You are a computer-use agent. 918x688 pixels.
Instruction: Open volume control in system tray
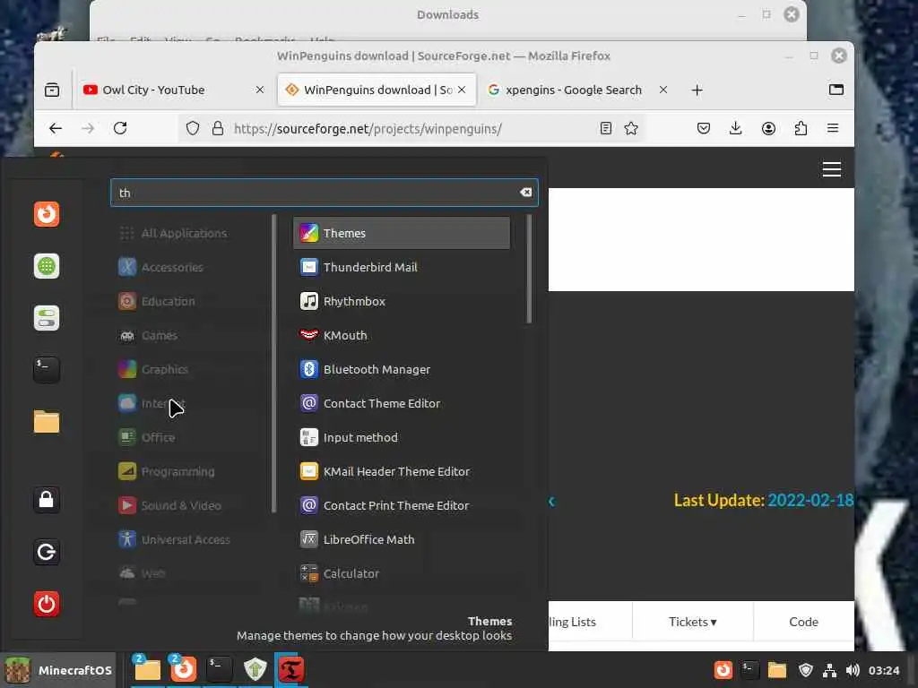[x=853, y=670]
